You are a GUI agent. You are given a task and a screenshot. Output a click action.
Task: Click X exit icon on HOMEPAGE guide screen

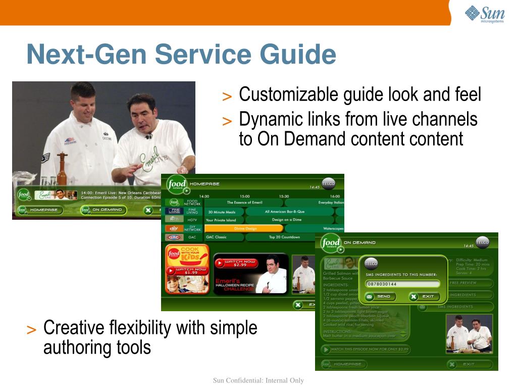coord(298,305)
